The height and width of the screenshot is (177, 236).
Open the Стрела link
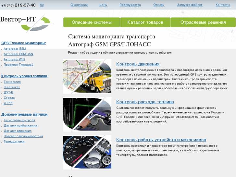coord(9,98)
